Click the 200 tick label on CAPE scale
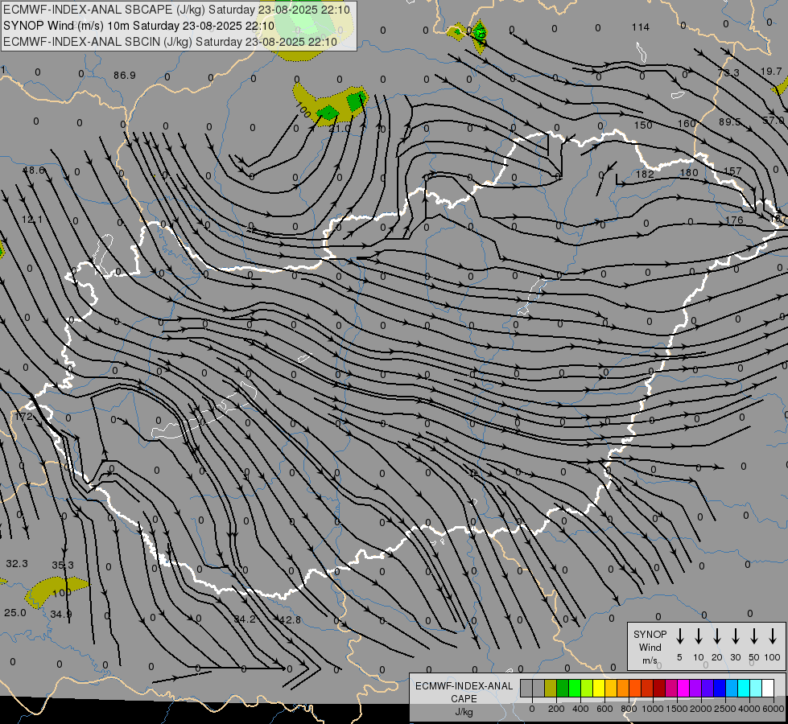 [556, 709]
